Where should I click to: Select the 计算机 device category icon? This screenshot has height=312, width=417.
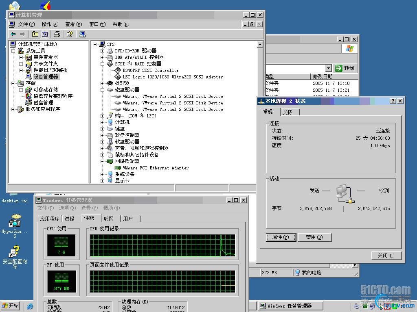110,122
